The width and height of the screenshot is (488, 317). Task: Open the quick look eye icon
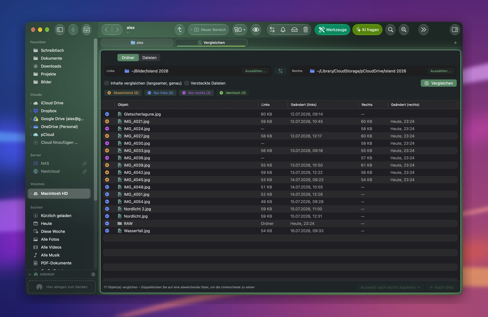click(x=256, y=30)
